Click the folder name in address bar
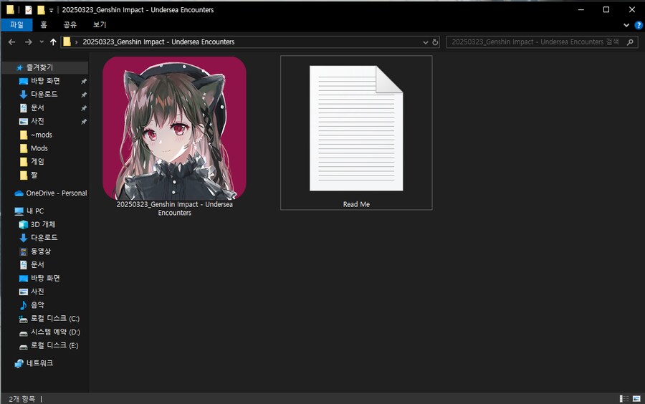Viewport: 645px width, 404px height. (158, 42)
